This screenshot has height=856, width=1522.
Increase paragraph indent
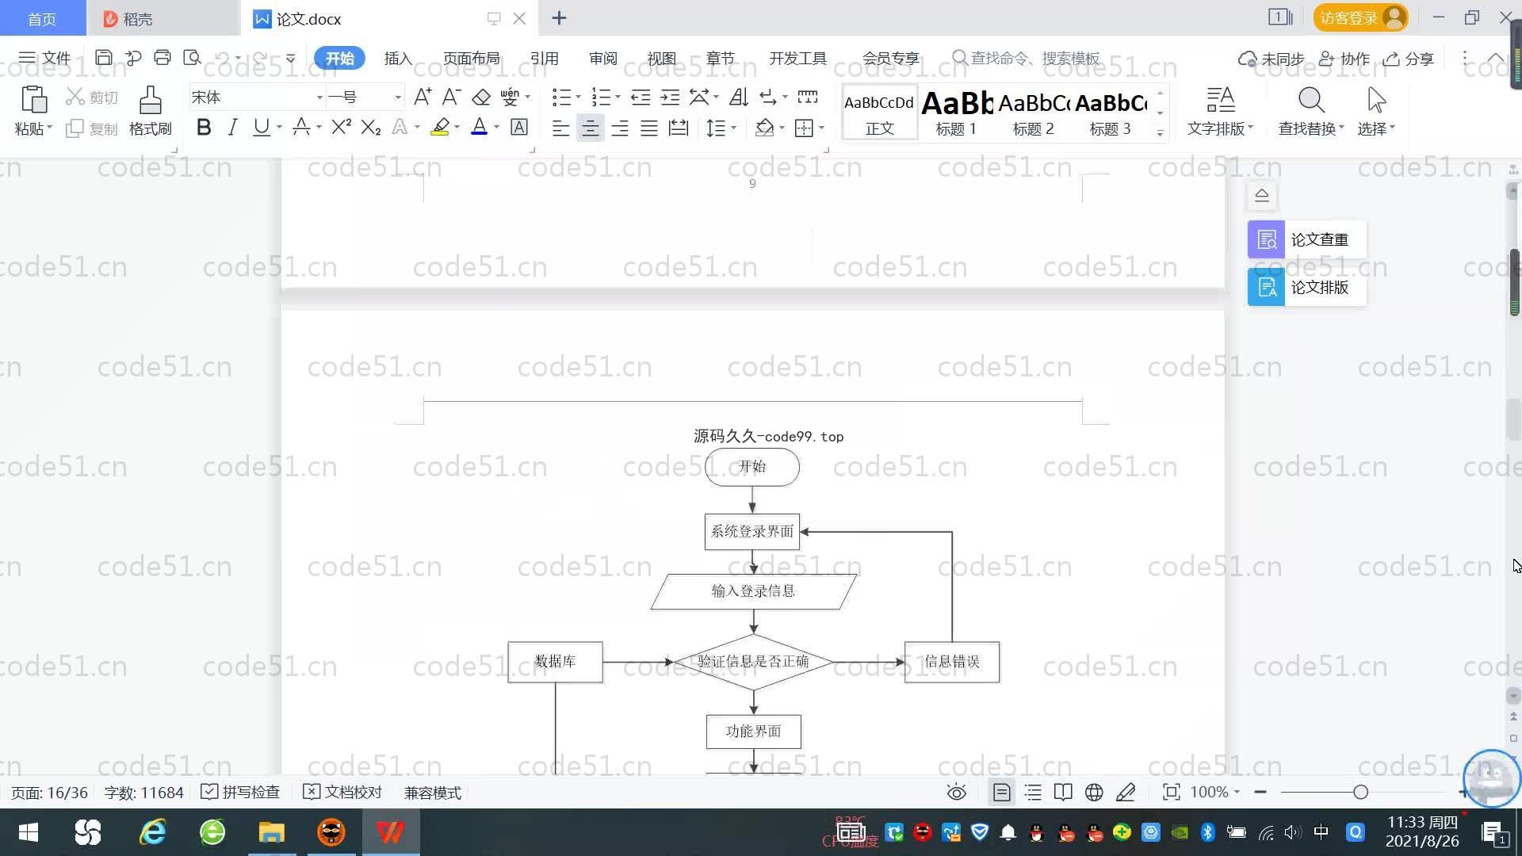pyautogui.click(x=671, y=97)
